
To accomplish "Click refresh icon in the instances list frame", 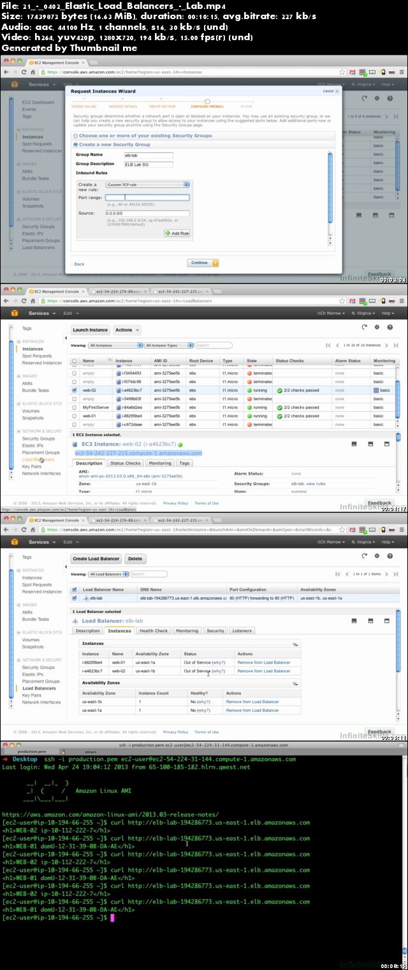I will click(x=365, y=327).
